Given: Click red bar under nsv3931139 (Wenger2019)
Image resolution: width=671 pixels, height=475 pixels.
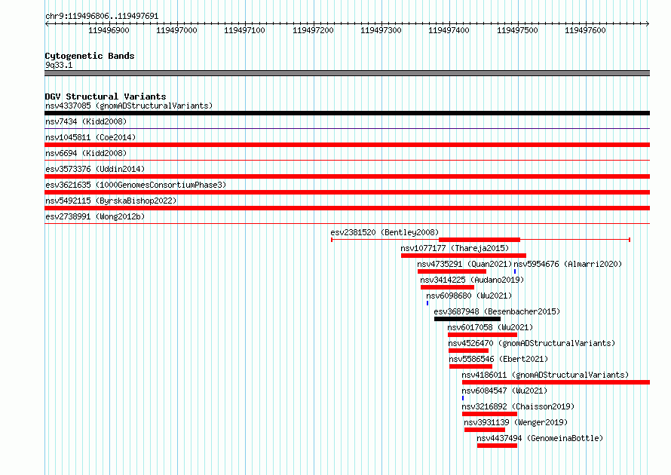Looking at the screenshot, I should (485, 430).
